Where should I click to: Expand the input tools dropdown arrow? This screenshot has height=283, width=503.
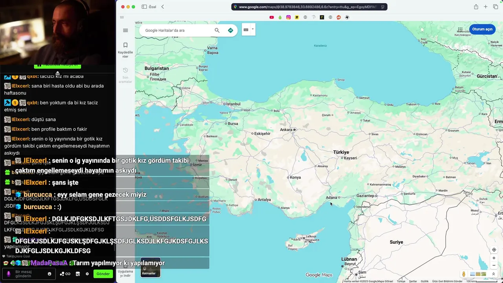tap(253, 29)
